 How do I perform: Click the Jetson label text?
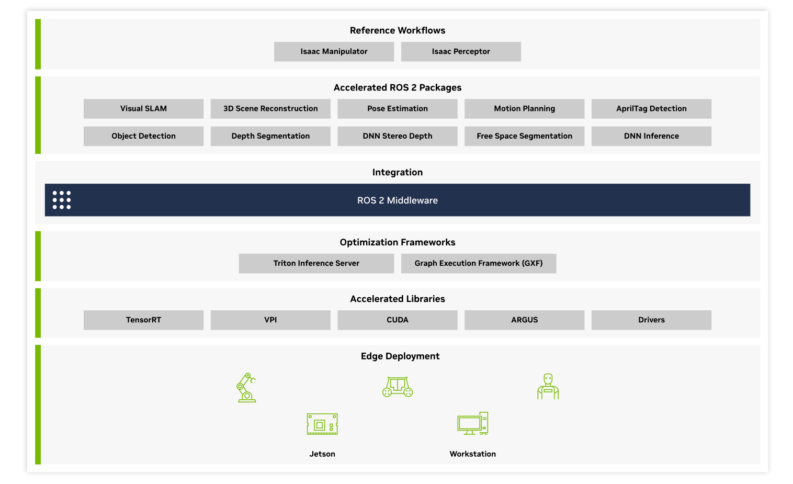322,454
